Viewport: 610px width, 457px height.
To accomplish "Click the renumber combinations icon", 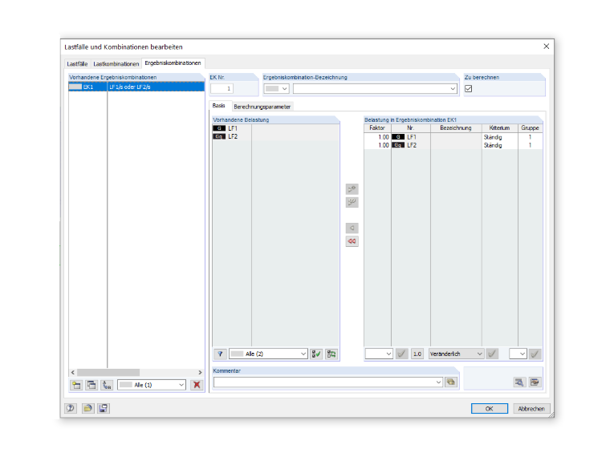I will pos(107,385).
